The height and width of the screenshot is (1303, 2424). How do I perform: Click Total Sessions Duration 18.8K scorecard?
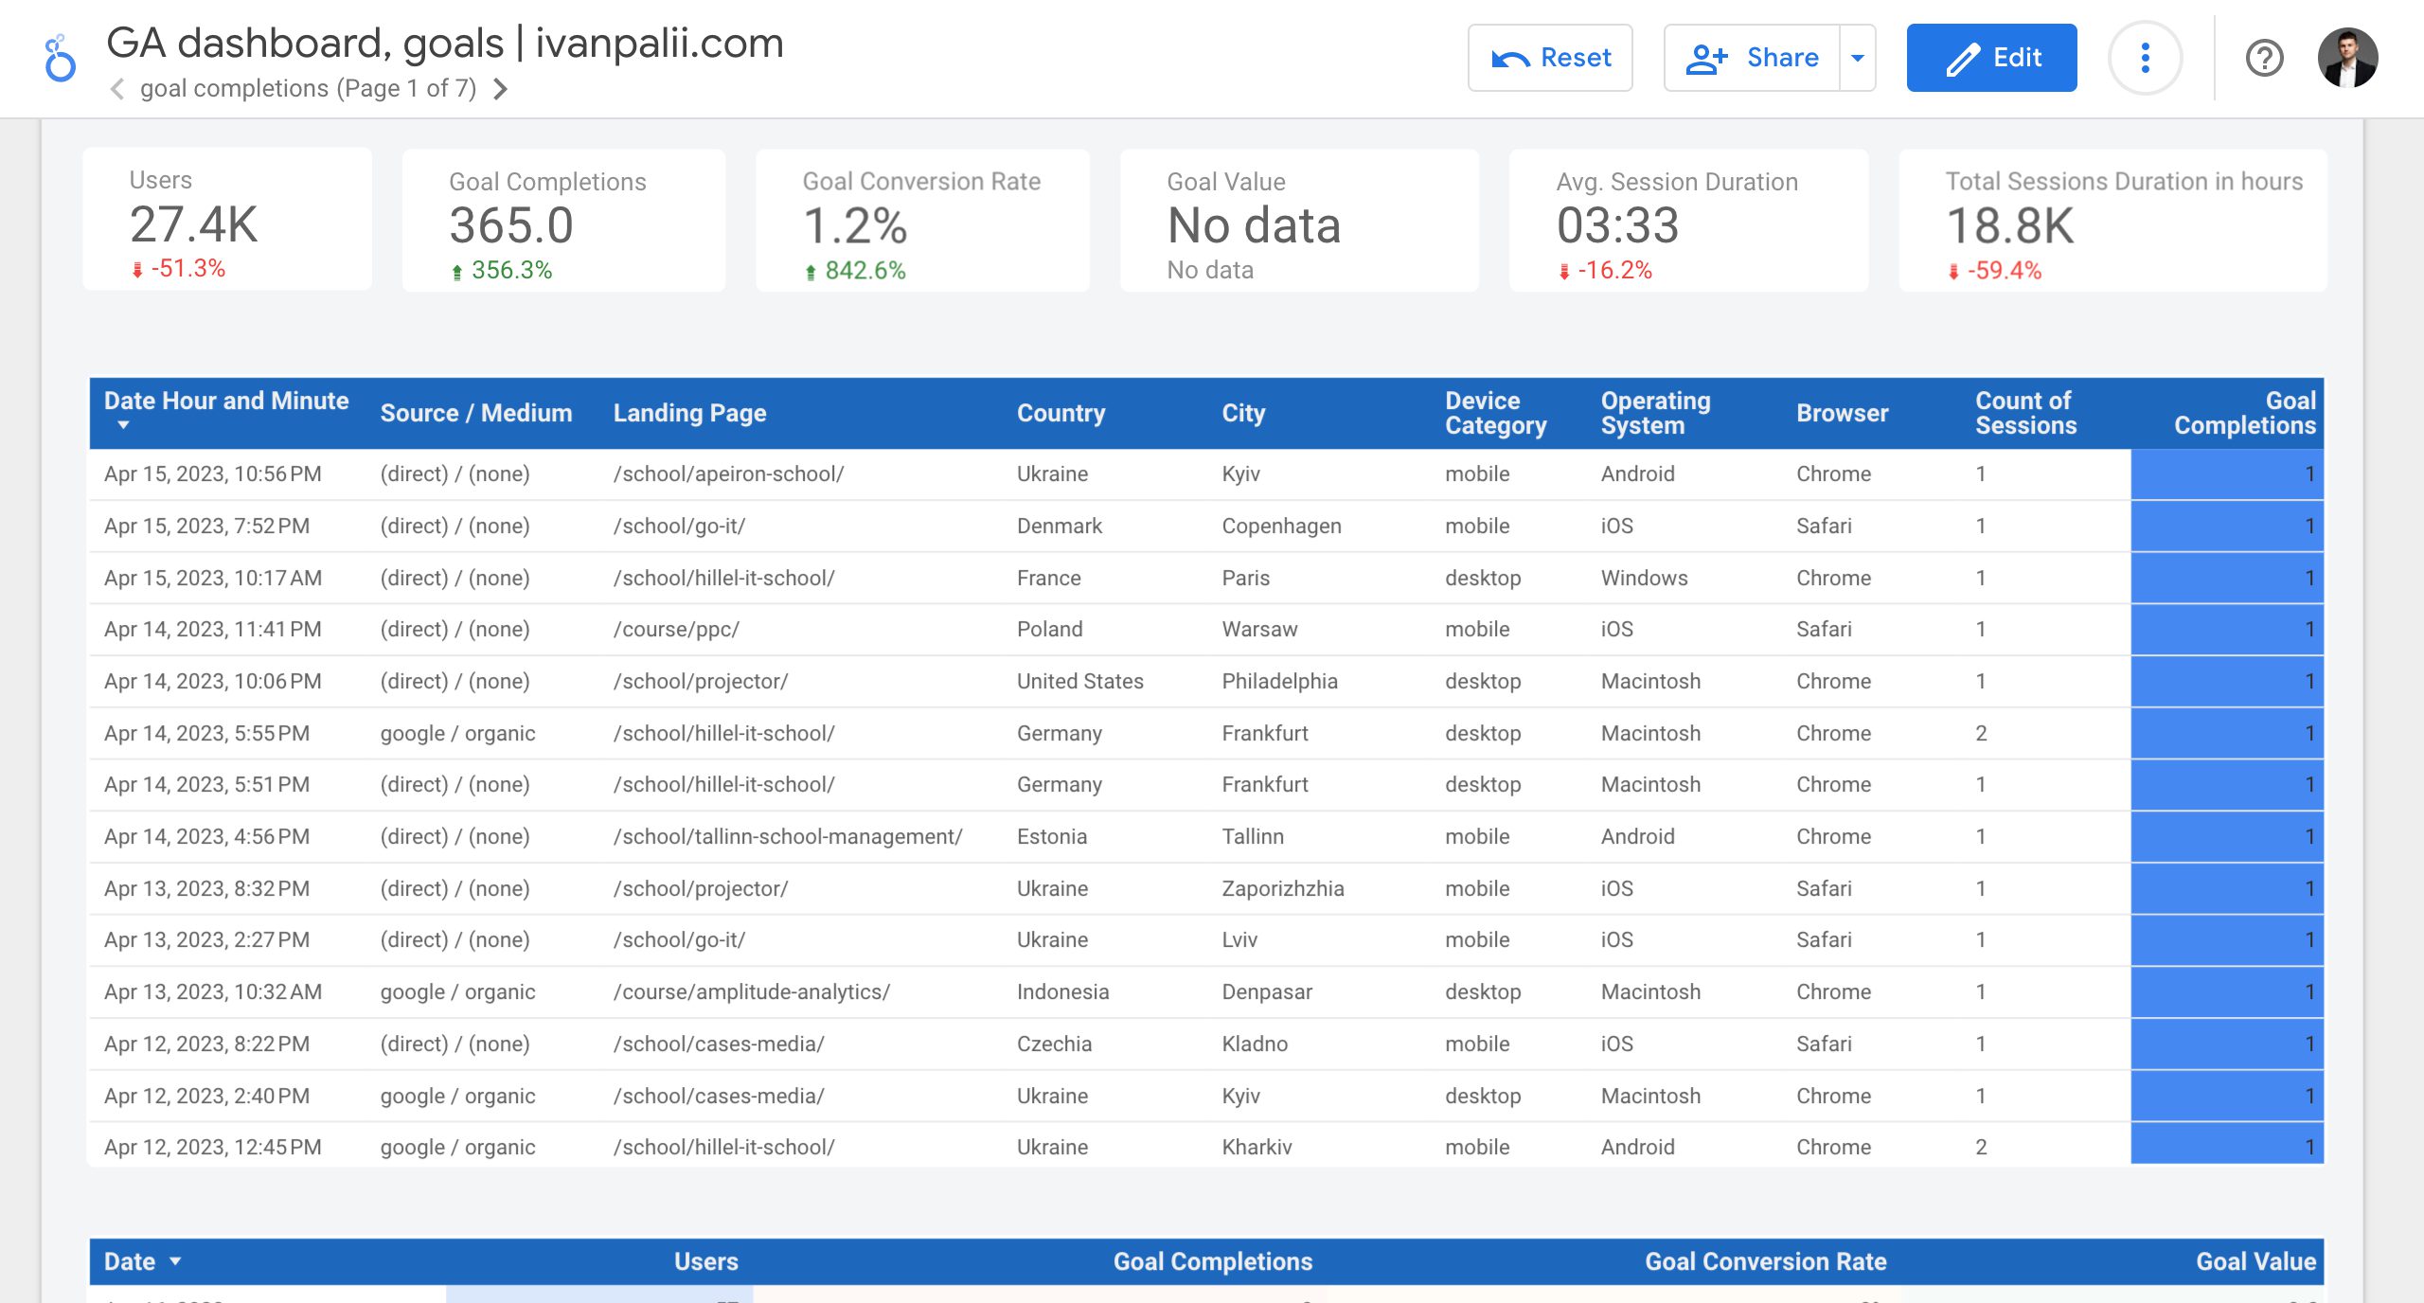[2112, 219]
